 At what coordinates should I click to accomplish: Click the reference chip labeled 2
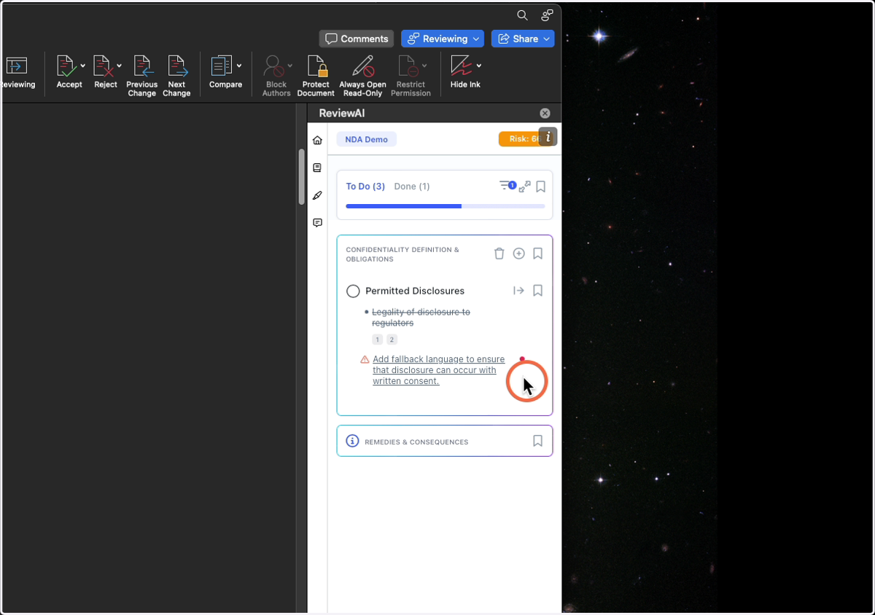[392, 340]
